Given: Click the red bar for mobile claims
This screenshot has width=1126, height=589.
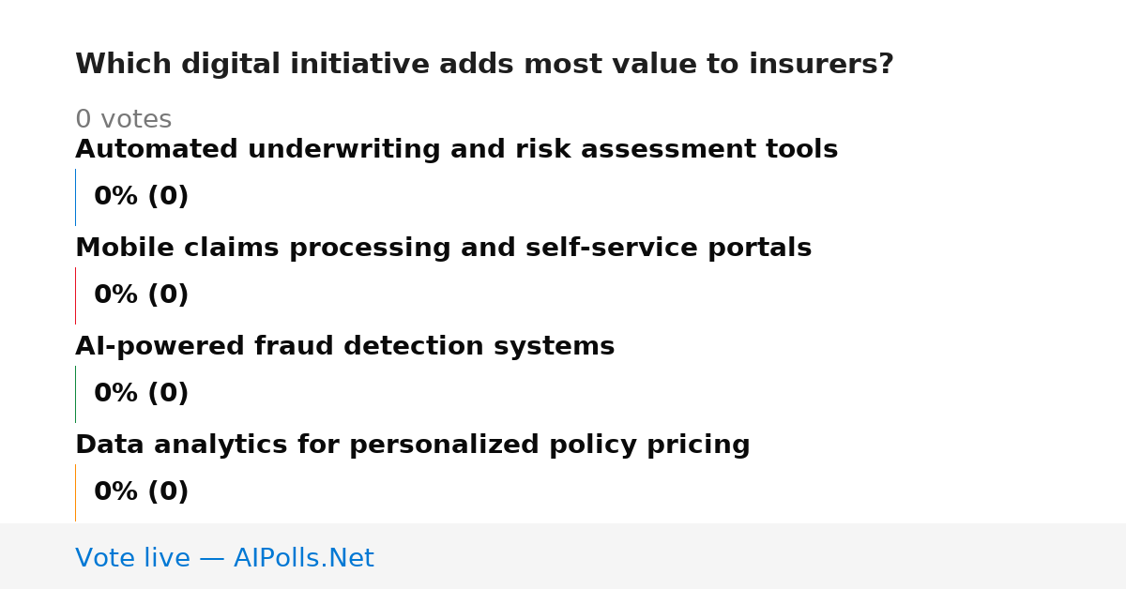Looking at the screenshot, I should tap(75, 295).
